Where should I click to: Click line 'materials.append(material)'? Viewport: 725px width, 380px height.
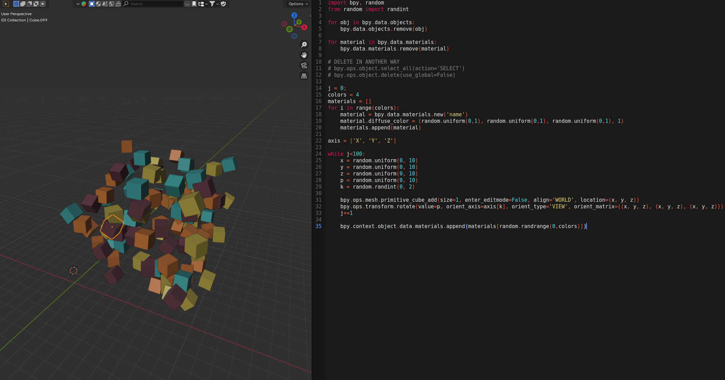(381, 128)
